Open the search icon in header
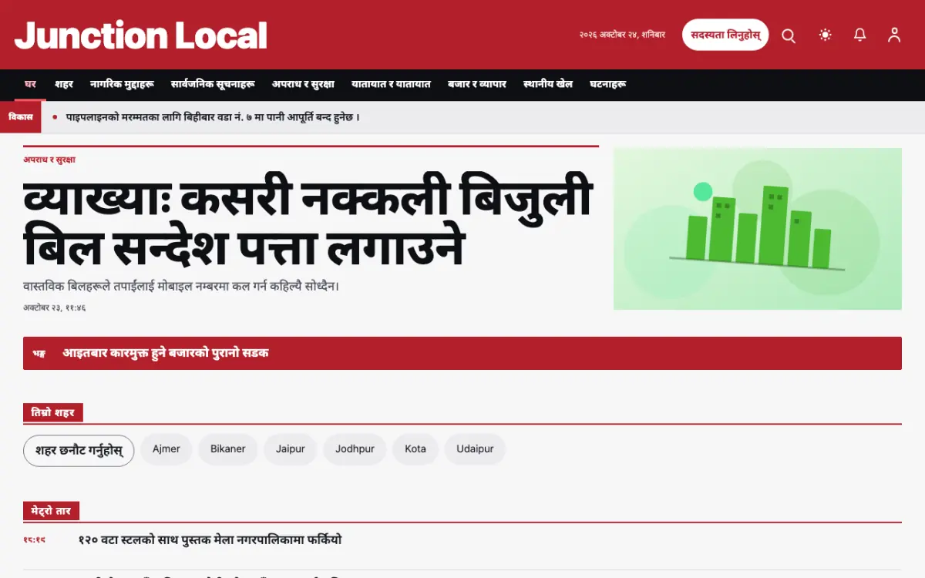This screenshot has width=925, height=578. [x=789, y=35]
